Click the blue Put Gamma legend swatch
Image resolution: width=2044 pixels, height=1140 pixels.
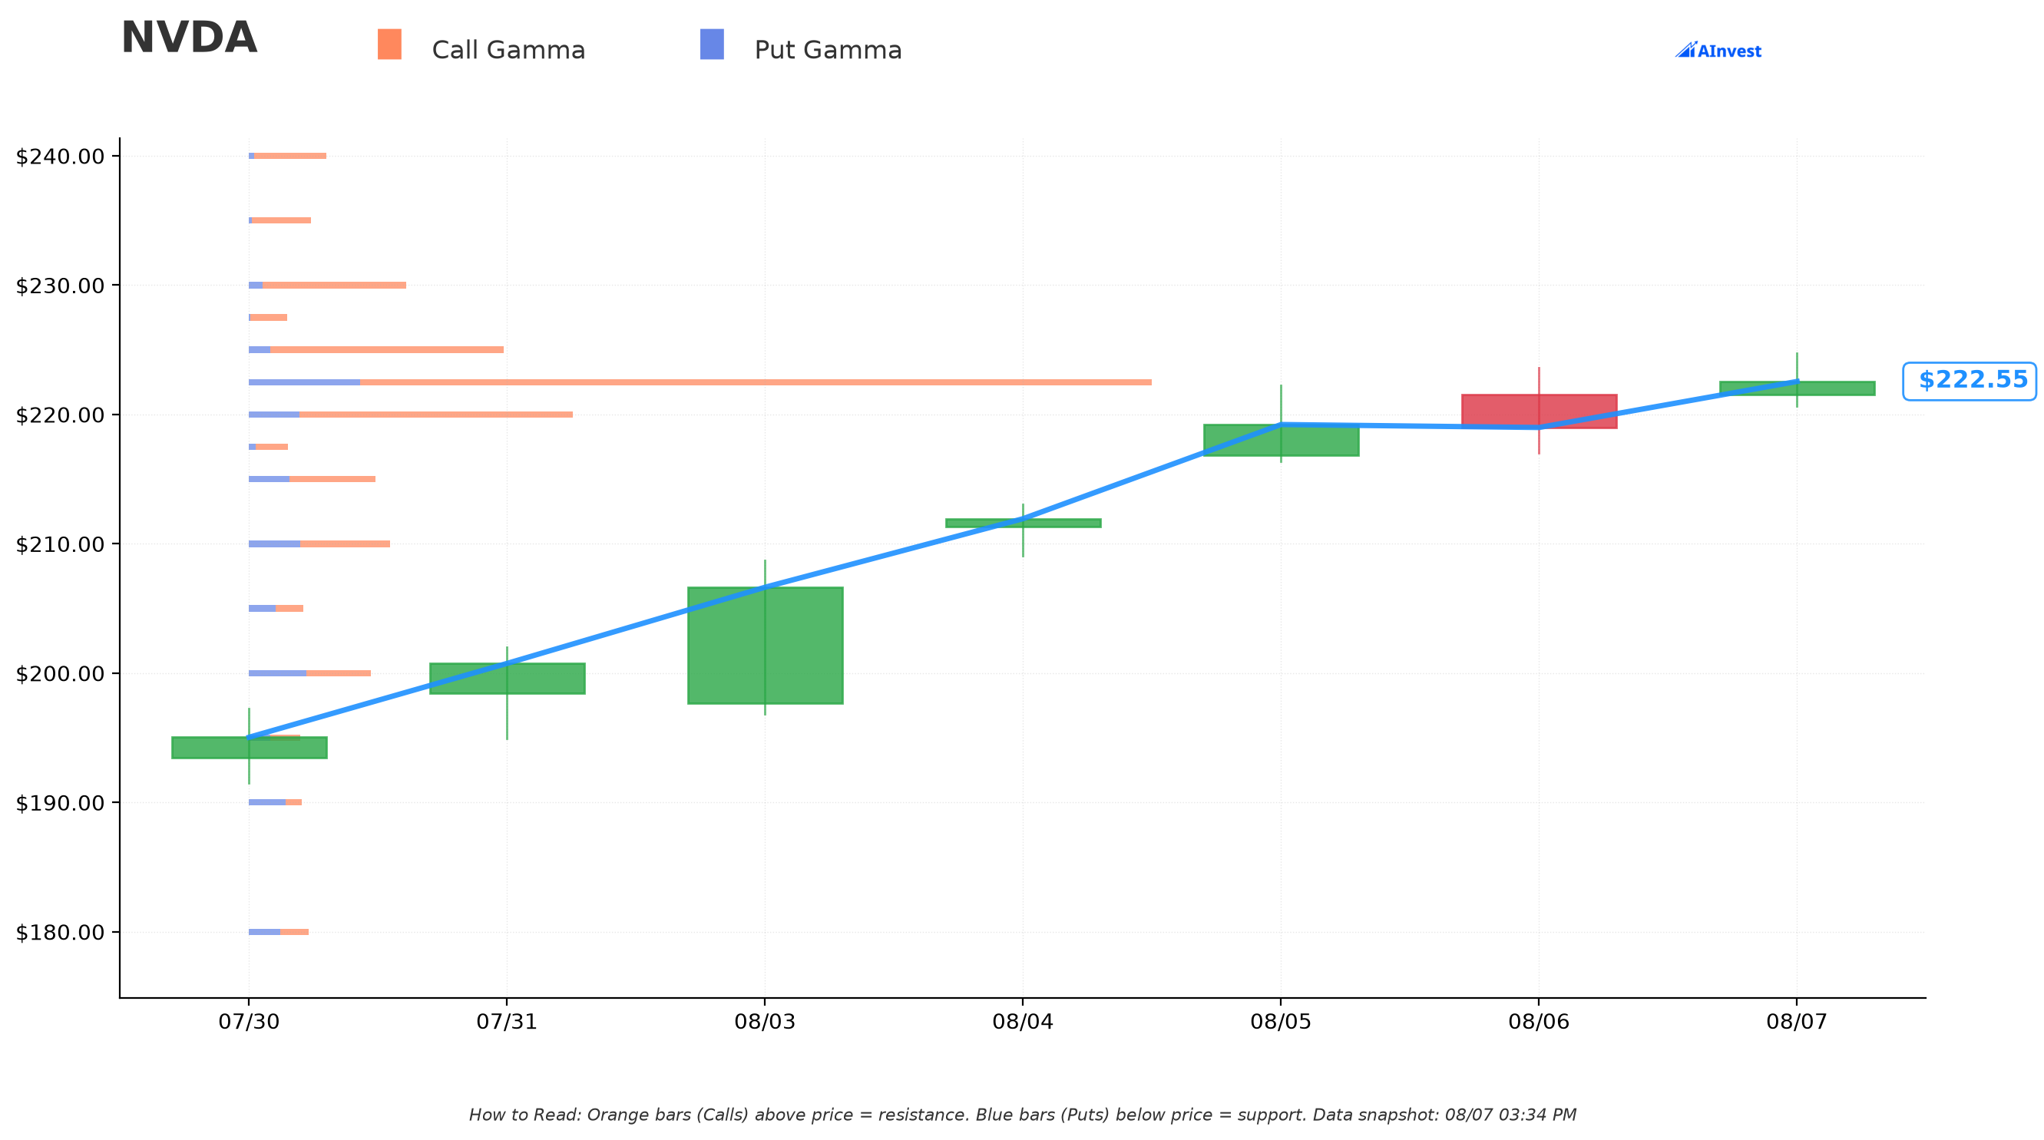point(712,45)
